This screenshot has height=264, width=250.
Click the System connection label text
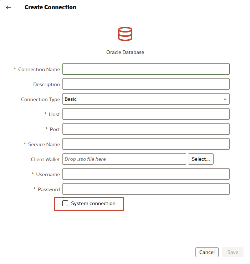(93, 203)
